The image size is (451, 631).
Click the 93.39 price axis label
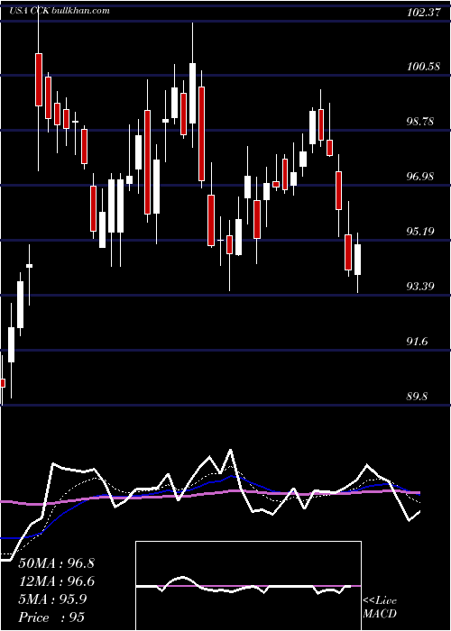click(421, 287)
